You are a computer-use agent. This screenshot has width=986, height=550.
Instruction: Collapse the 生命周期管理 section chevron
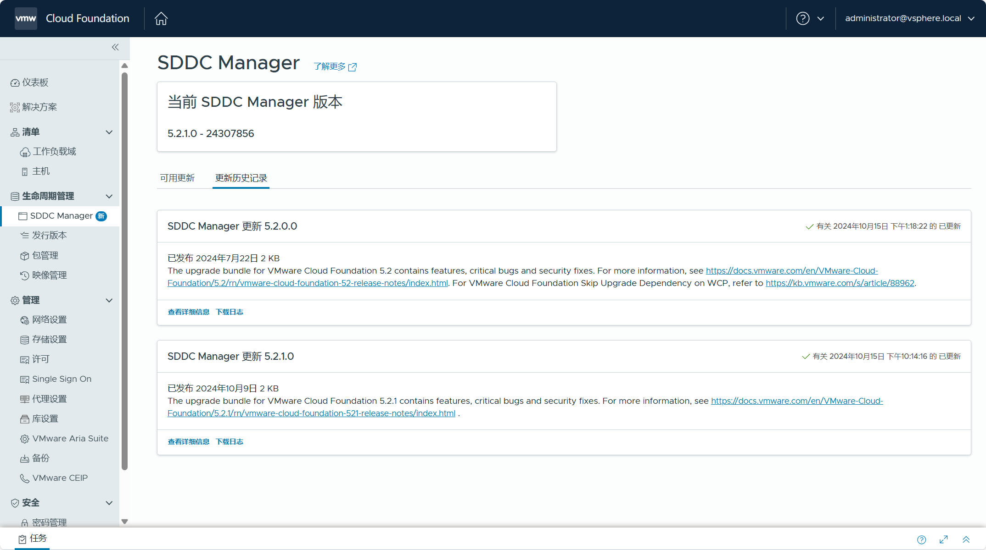(109, 196)
